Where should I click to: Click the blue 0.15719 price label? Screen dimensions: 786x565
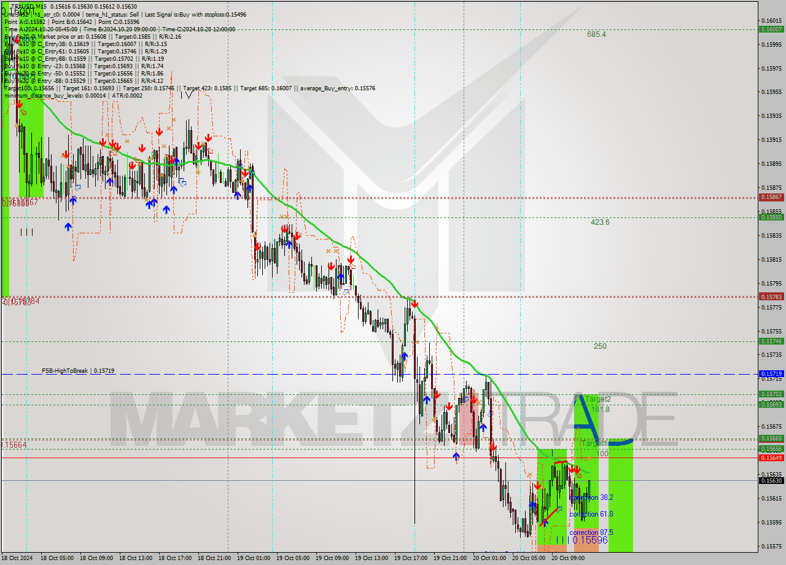[x=771, y=373]
